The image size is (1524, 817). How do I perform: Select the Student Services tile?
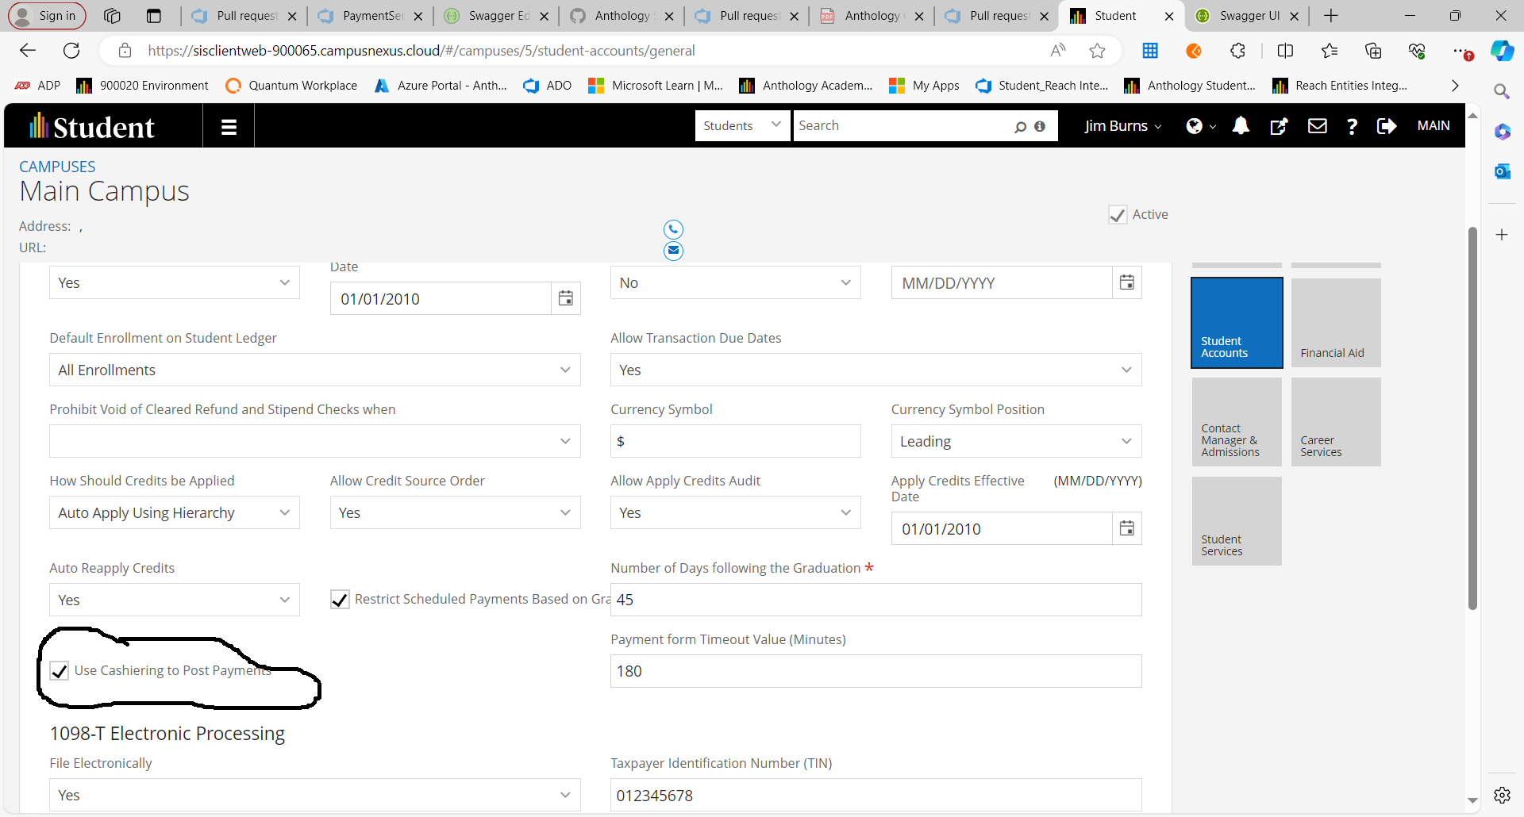click(1237, 521)
